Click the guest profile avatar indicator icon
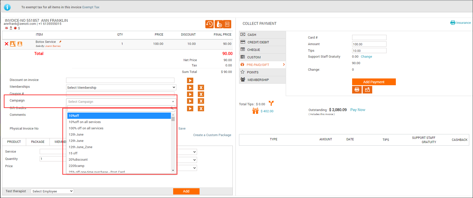This screenshot has height=198, width=473. coord(11,28)
